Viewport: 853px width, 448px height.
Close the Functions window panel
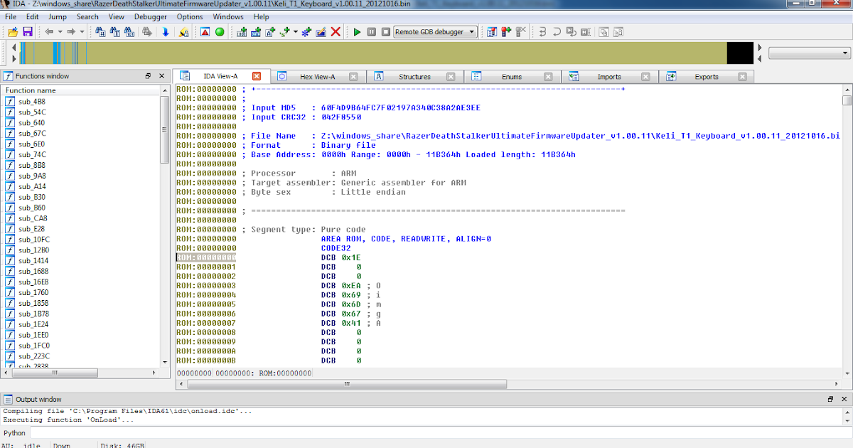pyautogui.click(x=161, y=76)
